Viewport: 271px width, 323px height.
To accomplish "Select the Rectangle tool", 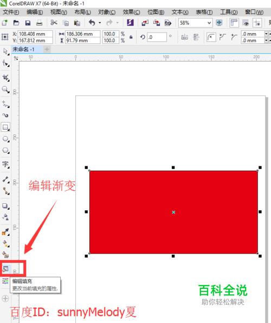I will 5,127.
